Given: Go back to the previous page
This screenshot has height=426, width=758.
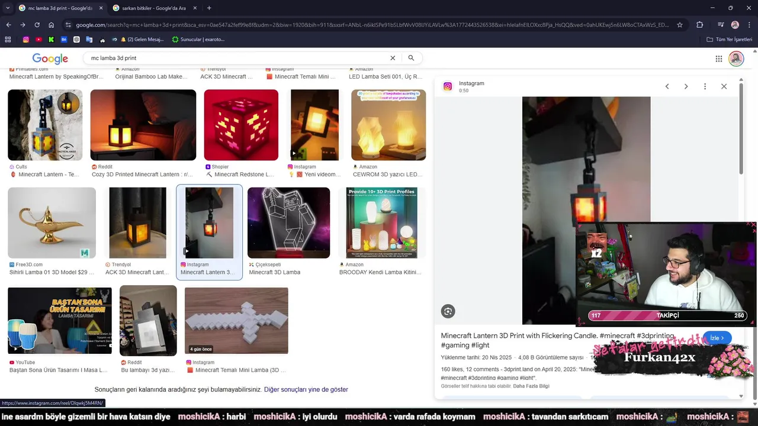Looking at the screenshot, I should tap(8, 25).
